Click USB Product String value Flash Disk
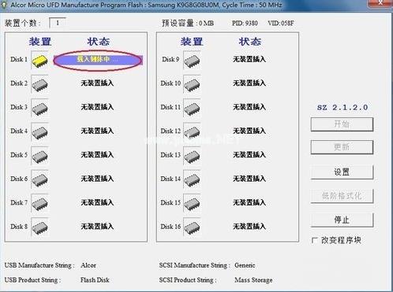 coord(95,280)
